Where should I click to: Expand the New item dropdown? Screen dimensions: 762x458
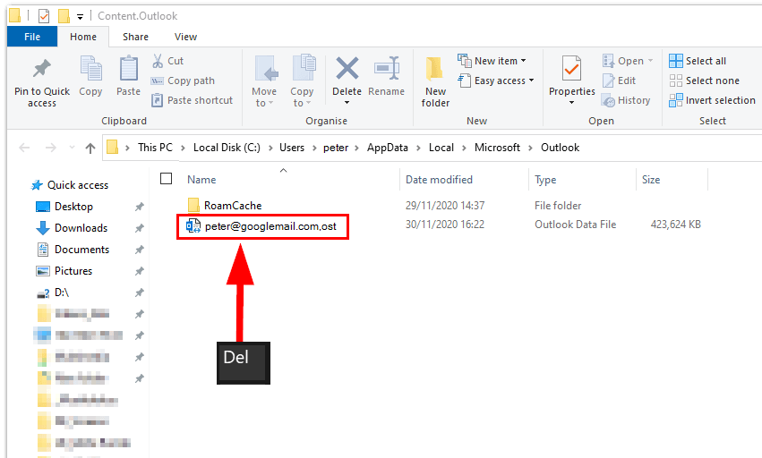(492, 61)
